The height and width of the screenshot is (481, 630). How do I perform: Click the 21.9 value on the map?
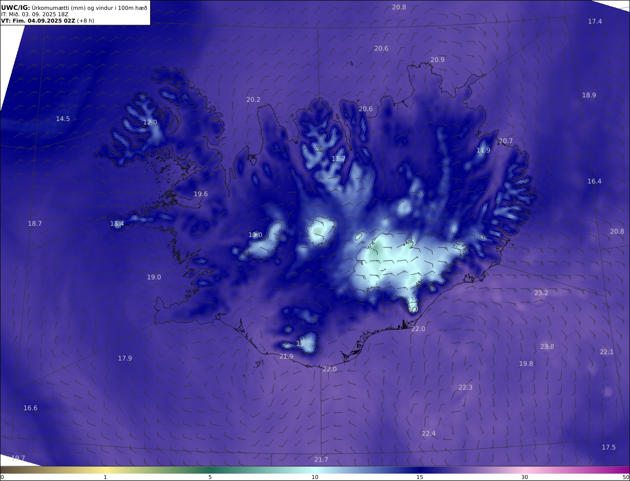point(286,357)
